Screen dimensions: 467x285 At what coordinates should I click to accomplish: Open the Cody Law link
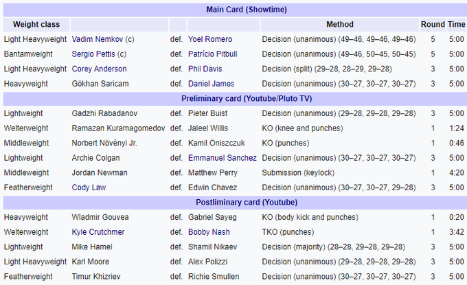(89, 187)
